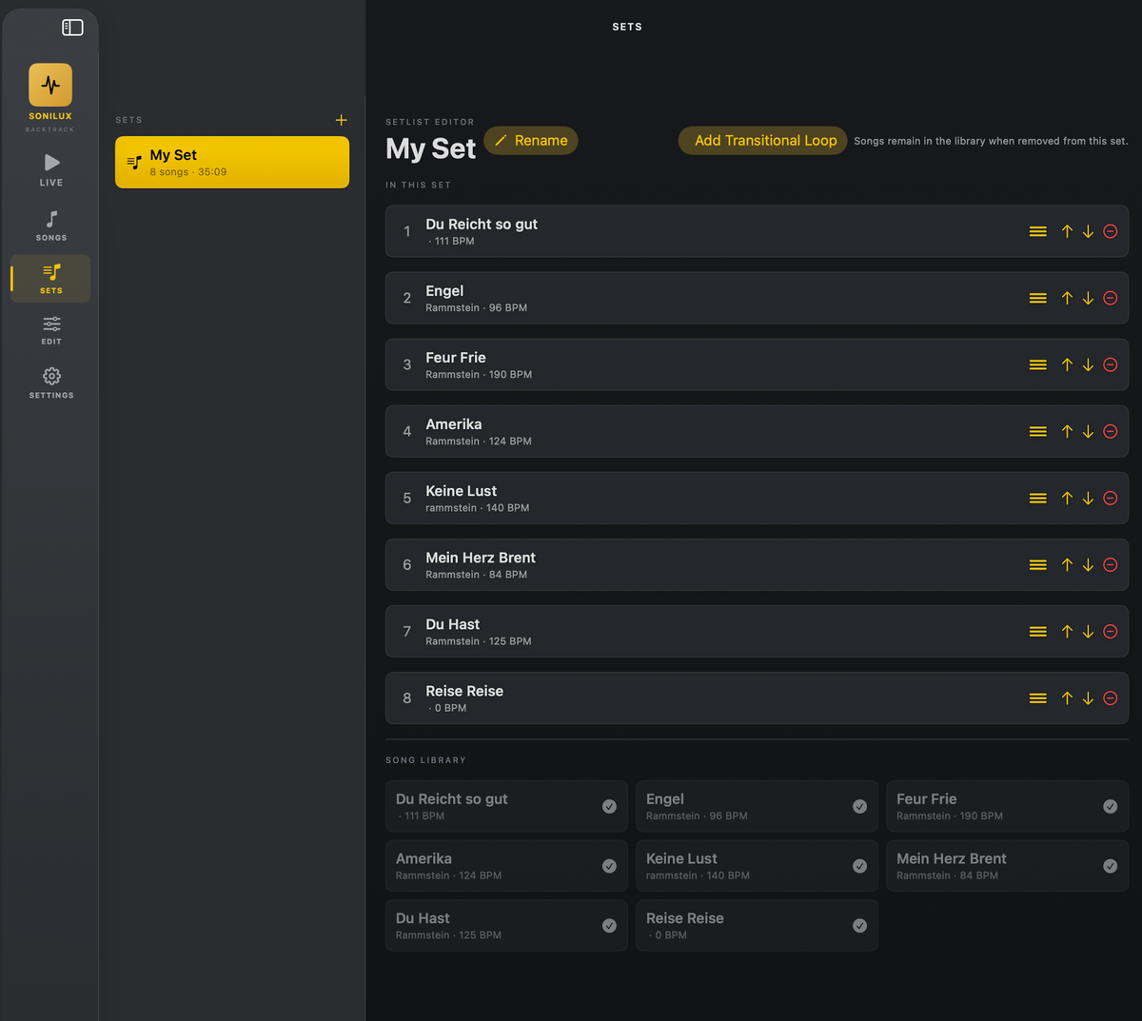The height and width of the screenshot is (1021, 1142).
Task: Move Mein Herz Brent down
Action: 1088,564
